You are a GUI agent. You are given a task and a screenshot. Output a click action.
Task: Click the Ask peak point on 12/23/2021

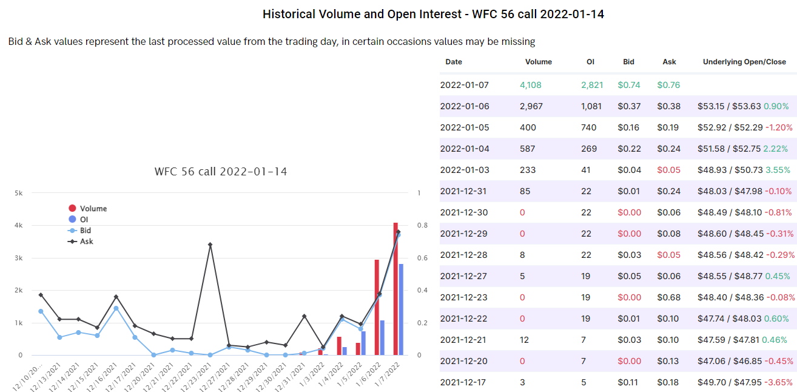coord(210,245)
